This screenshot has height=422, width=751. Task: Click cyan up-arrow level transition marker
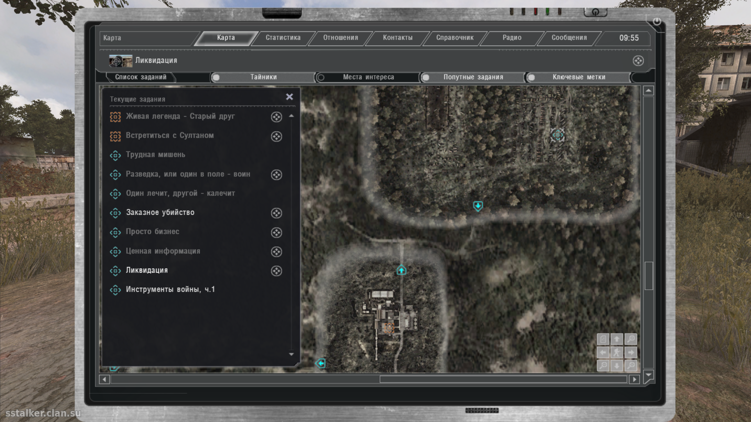click(x=402, y=270)
